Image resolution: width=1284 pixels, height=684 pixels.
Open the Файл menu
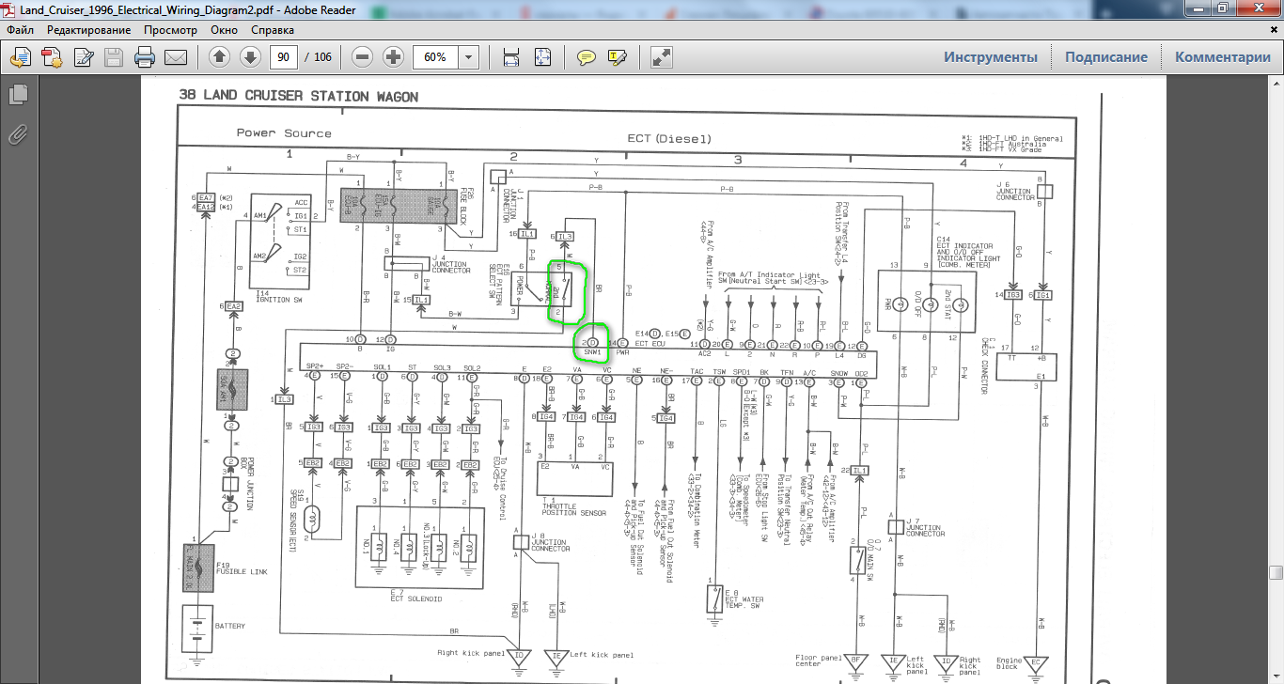pyautogui.click(x=20, y=30)
